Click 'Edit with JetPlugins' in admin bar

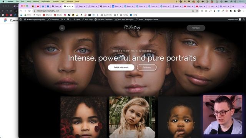[124, 20]
